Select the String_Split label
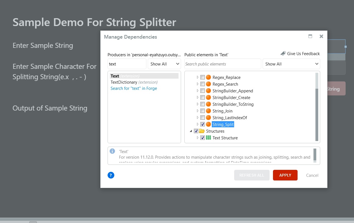Viewport: 354px width, 223px height. click(x=223, y=124)
